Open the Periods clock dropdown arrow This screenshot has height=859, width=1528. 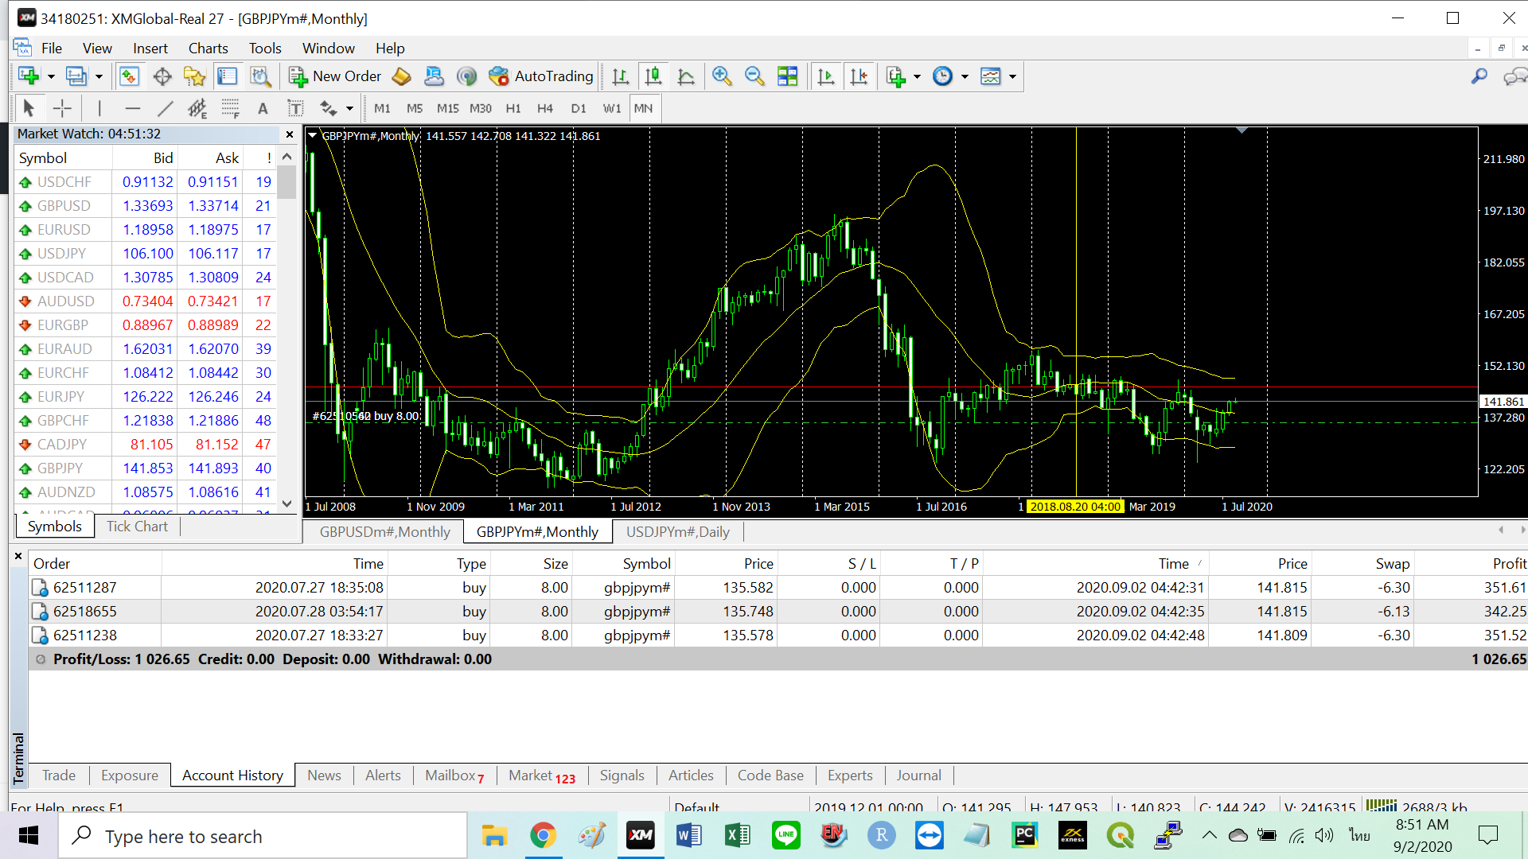965,77
